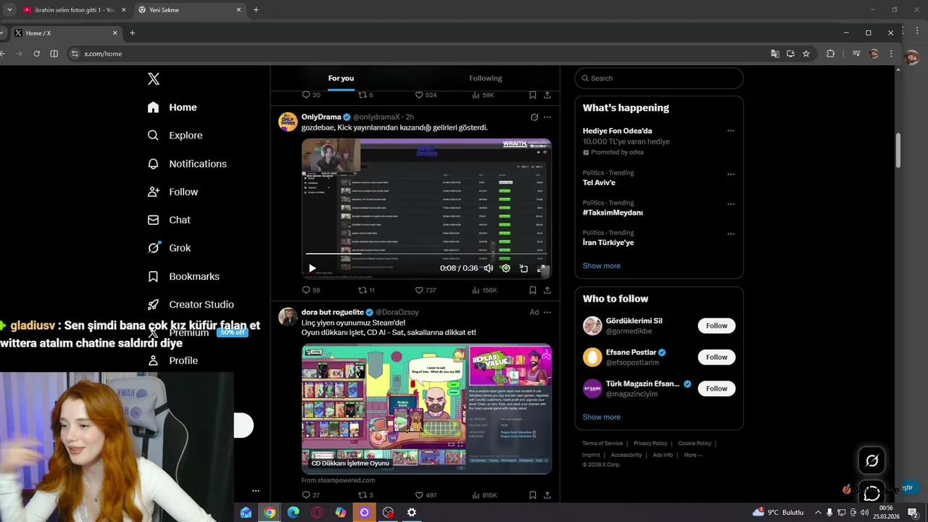Bookmark the OnlyDrama post
Screen dimensions: 928x522
(x=533, y=290)
